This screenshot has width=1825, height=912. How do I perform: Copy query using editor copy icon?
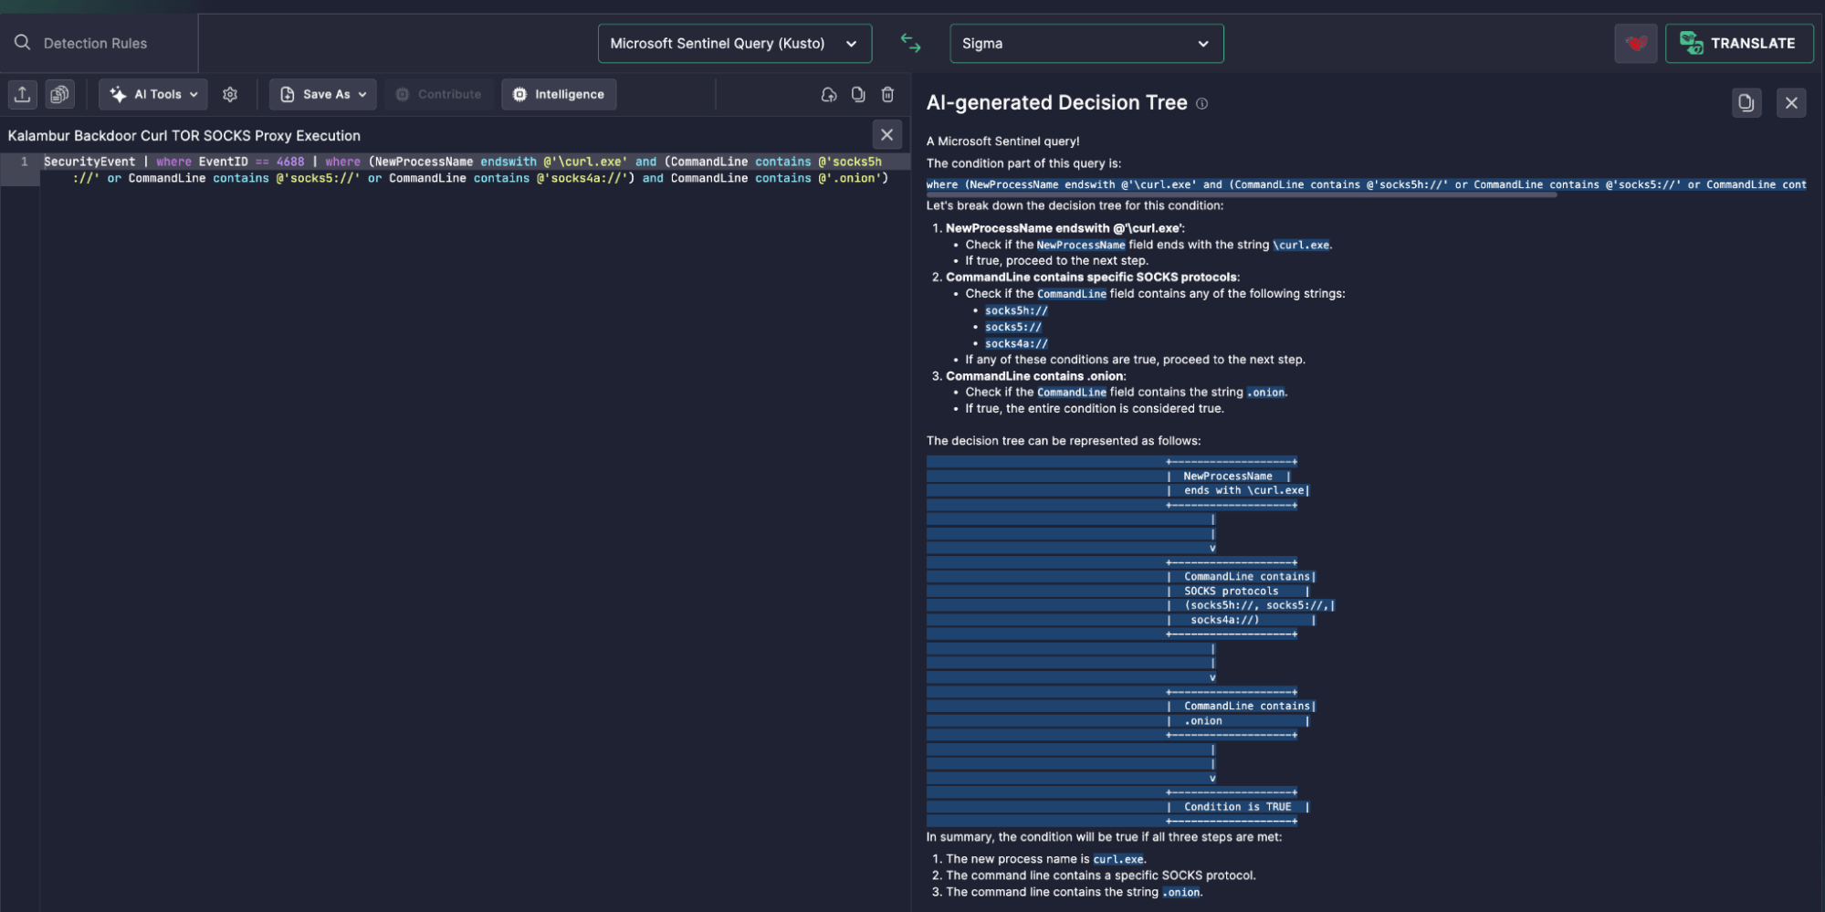click(x=858, y=94)
